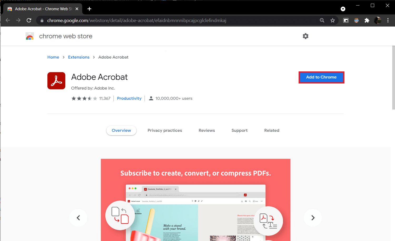Click the 'chrome web store' title text
The image size is (395, 241).
tap(66, 36)
